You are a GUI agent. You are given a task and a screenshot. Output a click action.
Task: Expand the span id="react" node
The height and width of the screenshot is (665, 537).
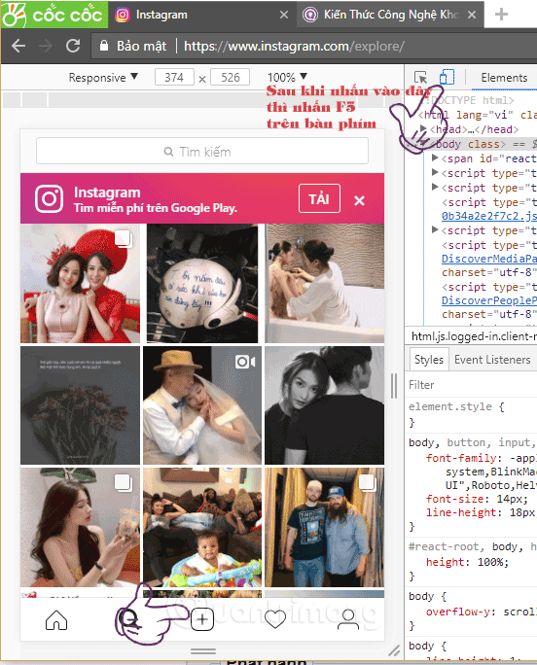point(435,157)
